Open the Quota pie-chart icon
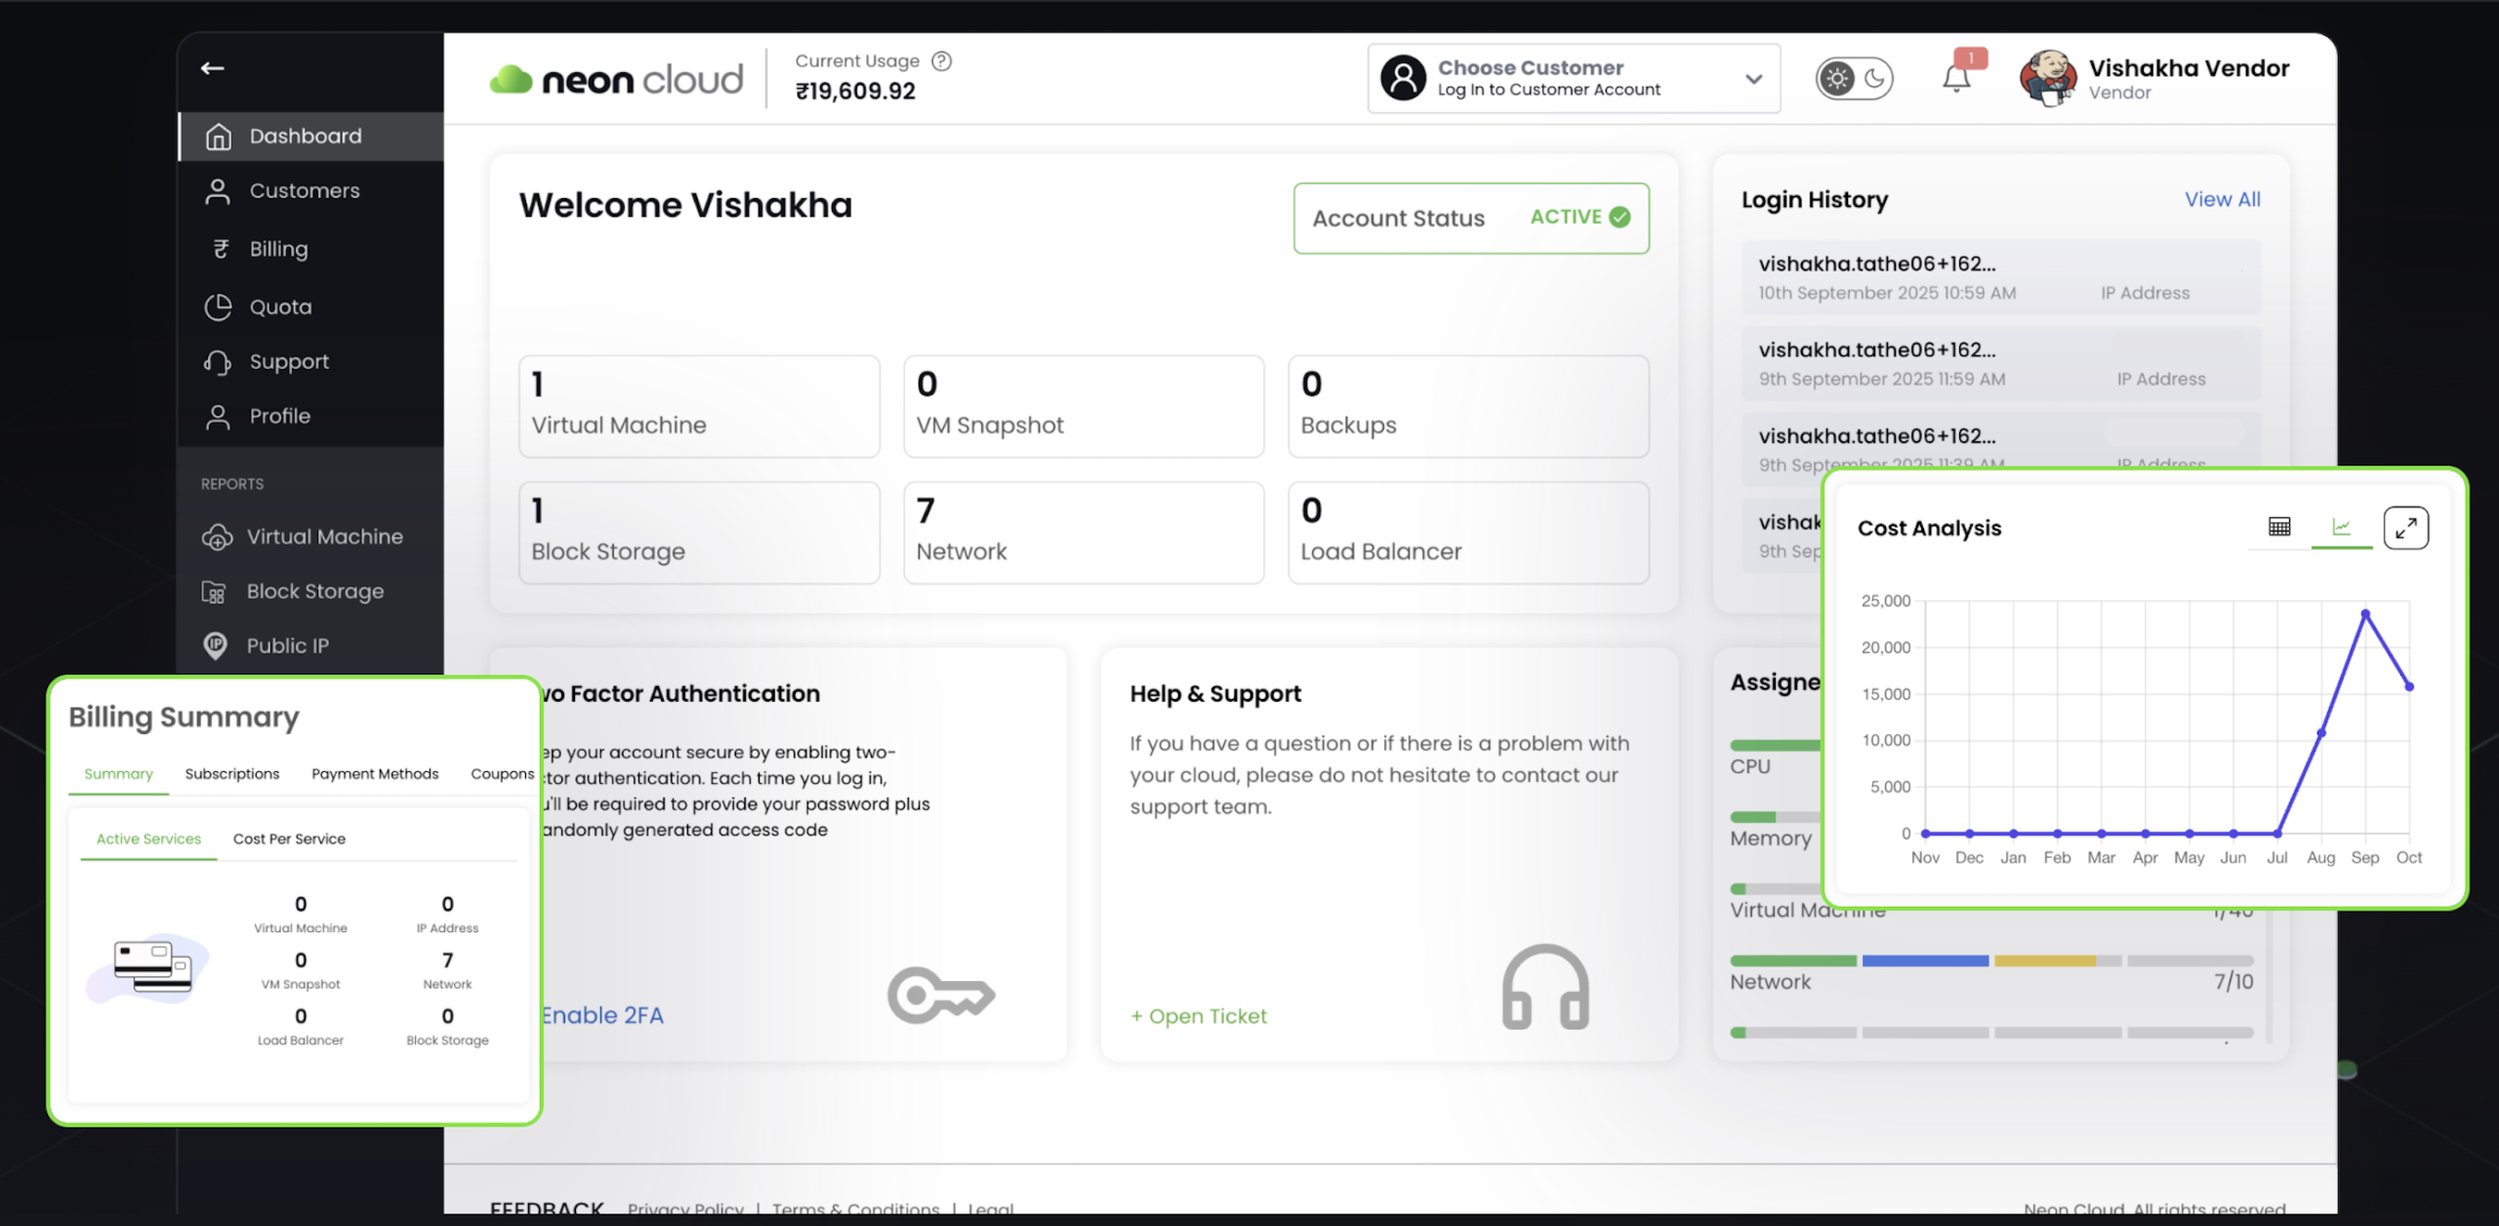Viewport: 2499px width, 1226px height. click(219, 306)
